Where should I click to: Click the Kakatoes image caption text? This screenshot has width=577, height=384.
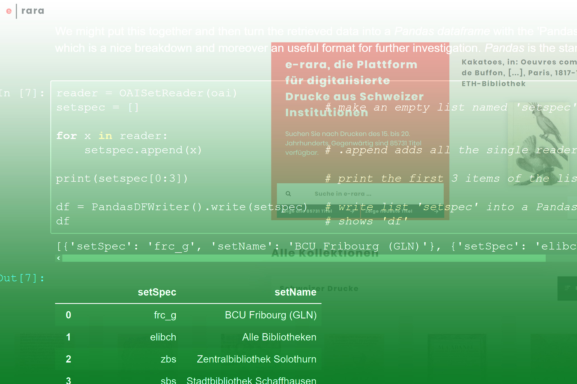pos(519,73)
